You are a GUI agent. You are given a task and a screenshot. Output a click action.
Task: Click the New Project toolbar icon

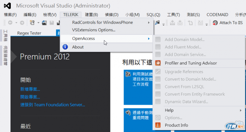coord(32,23)
